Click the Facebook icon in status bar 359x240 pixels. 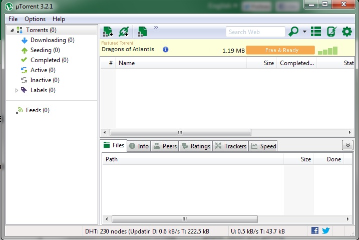pos(315,230)
